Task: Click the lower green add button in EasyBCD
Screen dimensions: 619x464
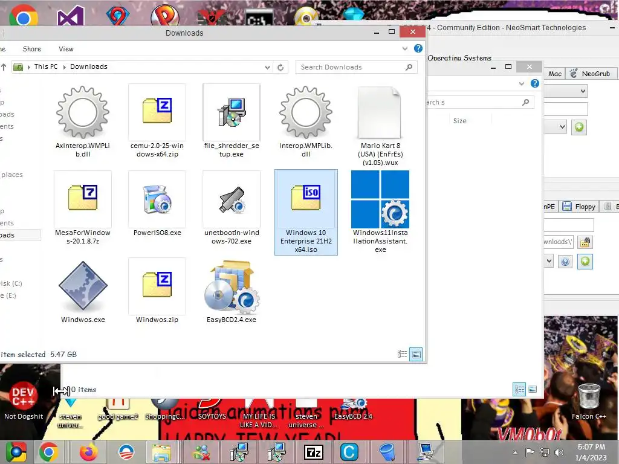Action: pyautogui.click(x=585, y=261)
